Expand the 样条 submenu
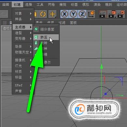 pos(23,19)
